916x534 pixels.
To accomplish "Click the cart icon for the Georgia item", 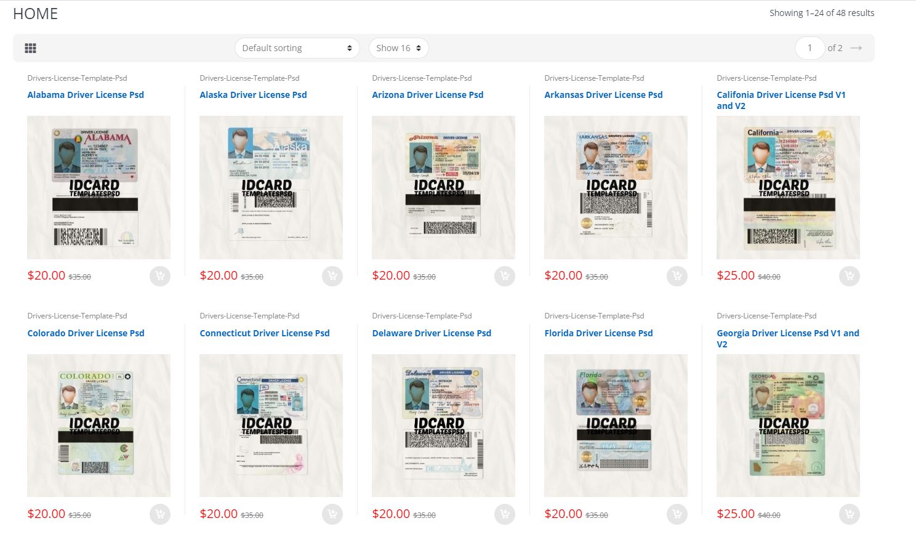I will [850, 514].
